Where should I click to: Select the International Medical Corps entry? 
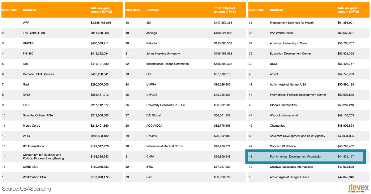click(164, 146)
